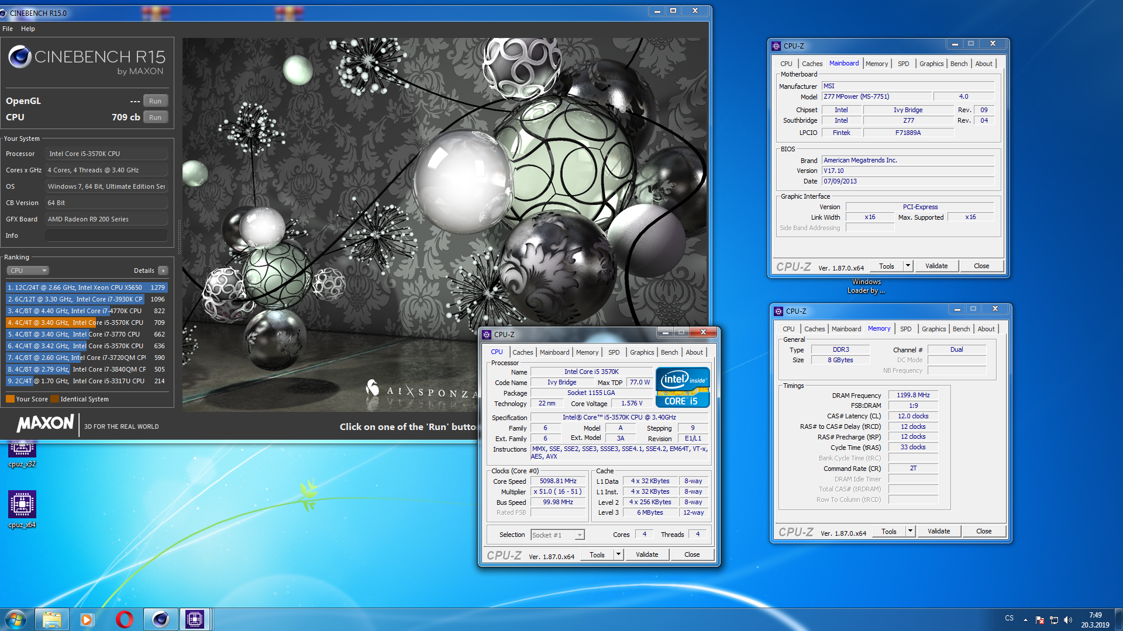Switch to CPU-Z via its taskbar icon
The height and width of the screenshot is (631, 1123).
pos(195,619)
